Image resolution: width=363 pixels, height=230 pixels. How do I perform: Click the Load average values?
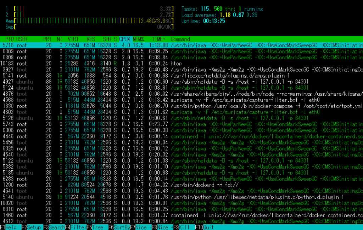[239, 15]
